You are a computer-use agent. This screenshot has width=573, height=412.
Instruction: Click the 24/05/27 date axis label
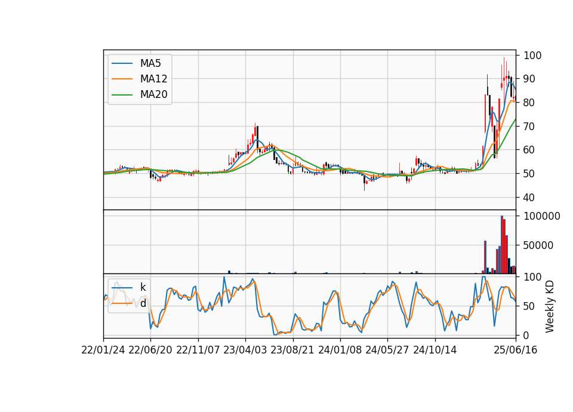coord(387,350)
